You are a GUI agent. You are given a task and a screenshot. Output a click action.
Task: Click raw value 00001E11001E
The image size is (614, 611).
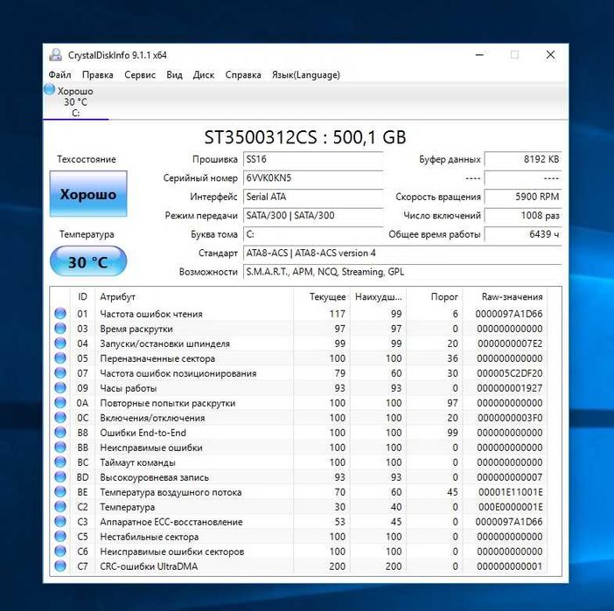point(510,492)
